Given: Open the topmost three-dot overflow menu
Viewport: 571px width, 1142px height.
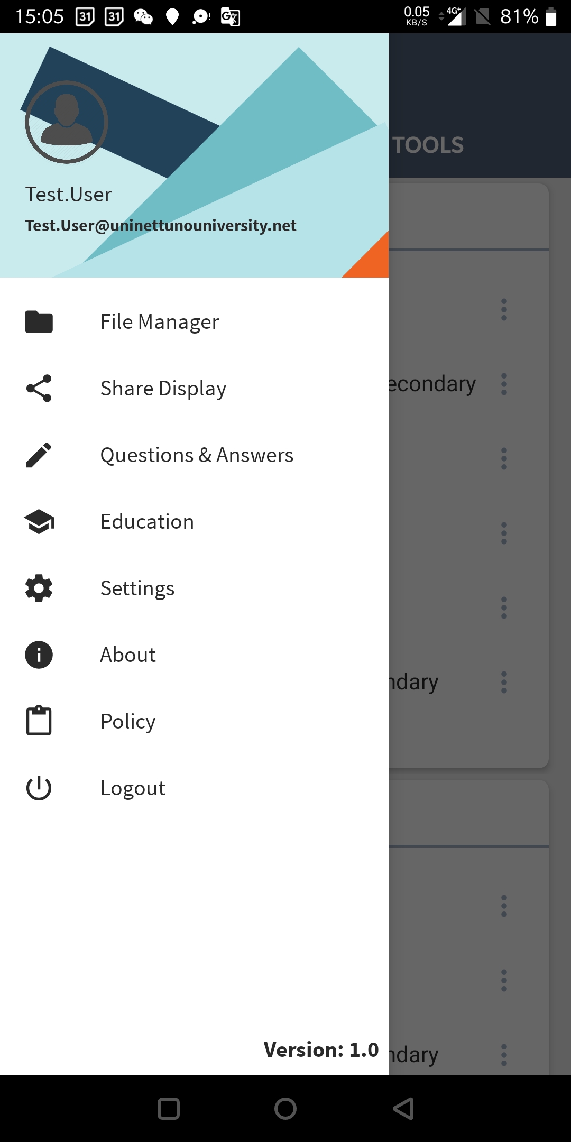Looking at the screenshot, I should [504, 309].
